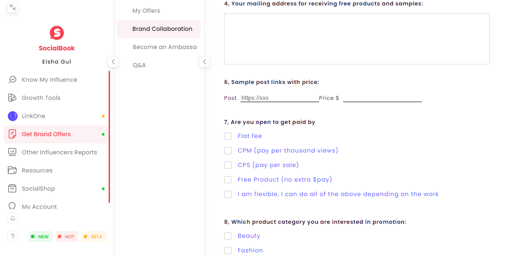Open the My Account link
505x256 pixels.
40,207
